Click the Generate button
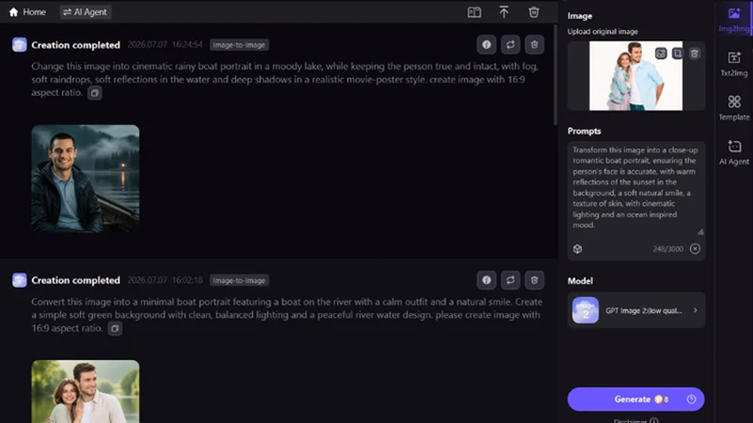 click(x=636, y=399)
